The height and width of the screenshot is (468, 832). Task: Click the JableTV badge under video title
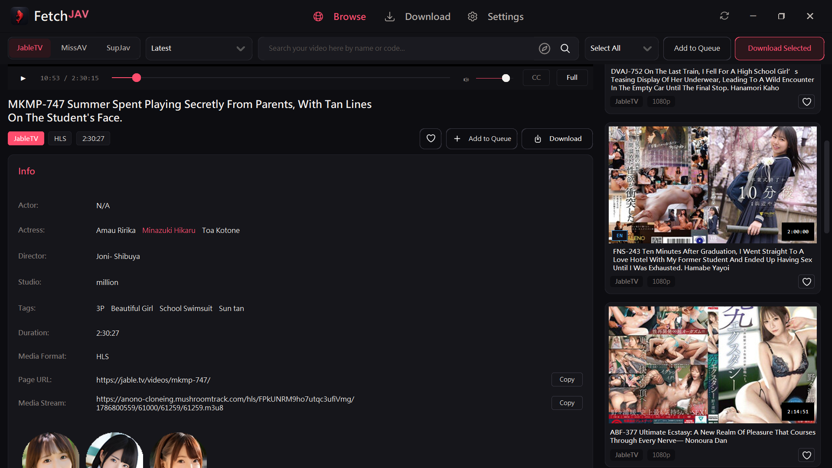[x=26, y=139]
